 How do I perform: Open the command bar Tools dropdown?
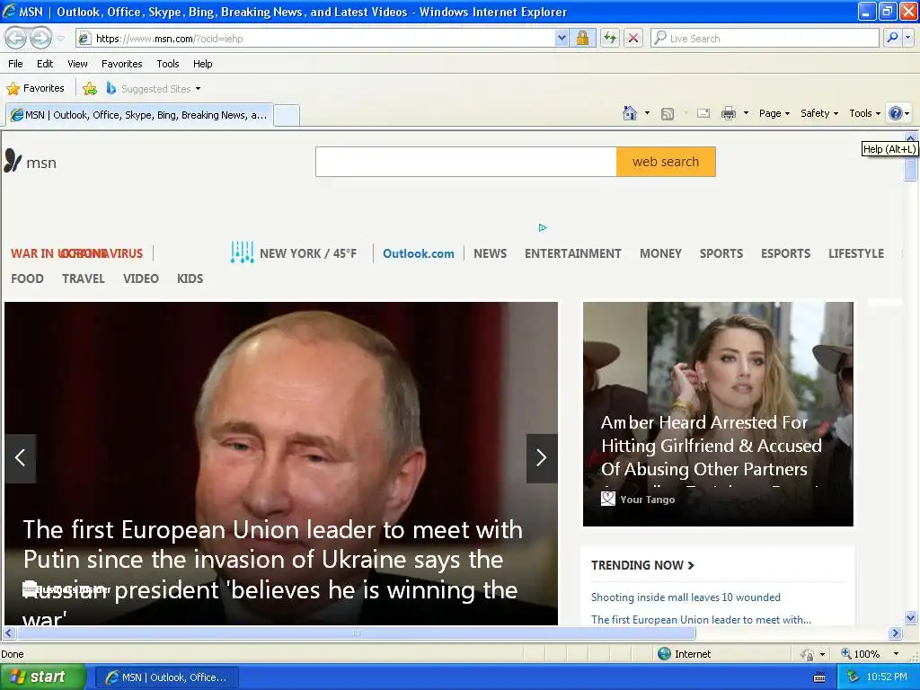tap(864, 113)
